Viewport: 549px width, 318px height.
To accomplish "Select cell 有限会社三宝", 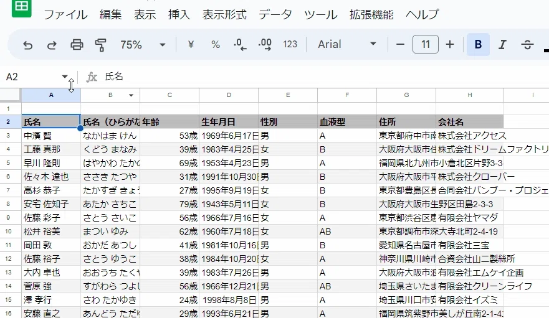I will (x=469, y=245).
